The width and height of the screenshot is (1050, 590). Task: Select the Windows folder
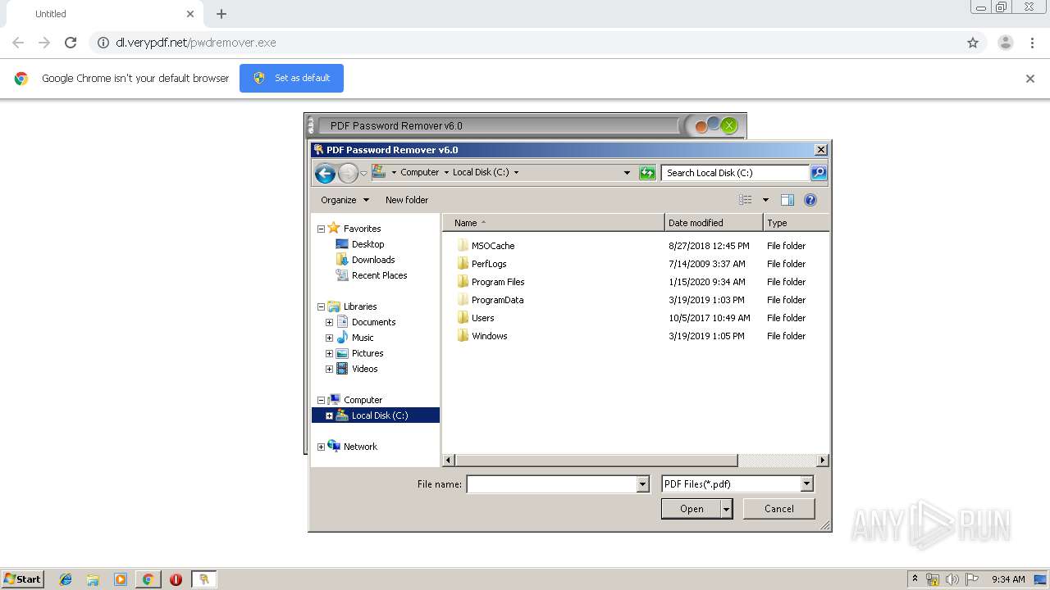[x=489, y=336]
